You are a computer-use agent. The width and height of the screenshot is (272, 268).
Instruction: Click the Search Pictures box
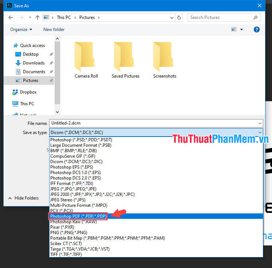click(224, 17)
